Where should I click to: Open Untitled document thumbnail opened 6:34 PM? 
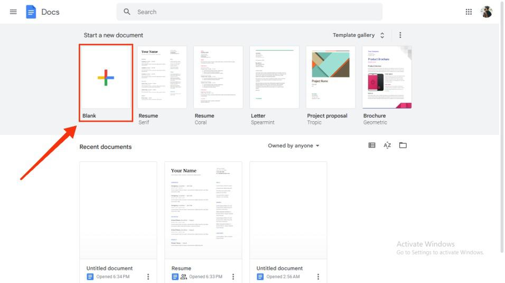coord(118,210)
